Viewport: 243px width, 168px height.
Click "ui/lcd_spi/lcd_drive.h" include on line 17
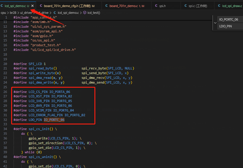[x=53, y=50]
